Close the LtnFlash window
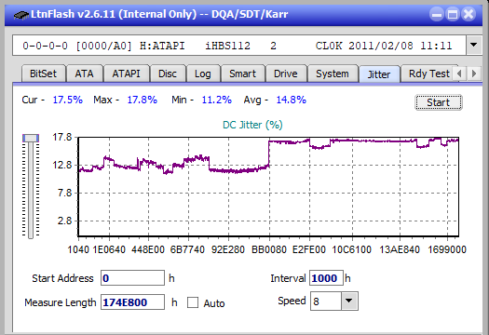489x335 pixels. pyautogui.click(x=469, y=14)
